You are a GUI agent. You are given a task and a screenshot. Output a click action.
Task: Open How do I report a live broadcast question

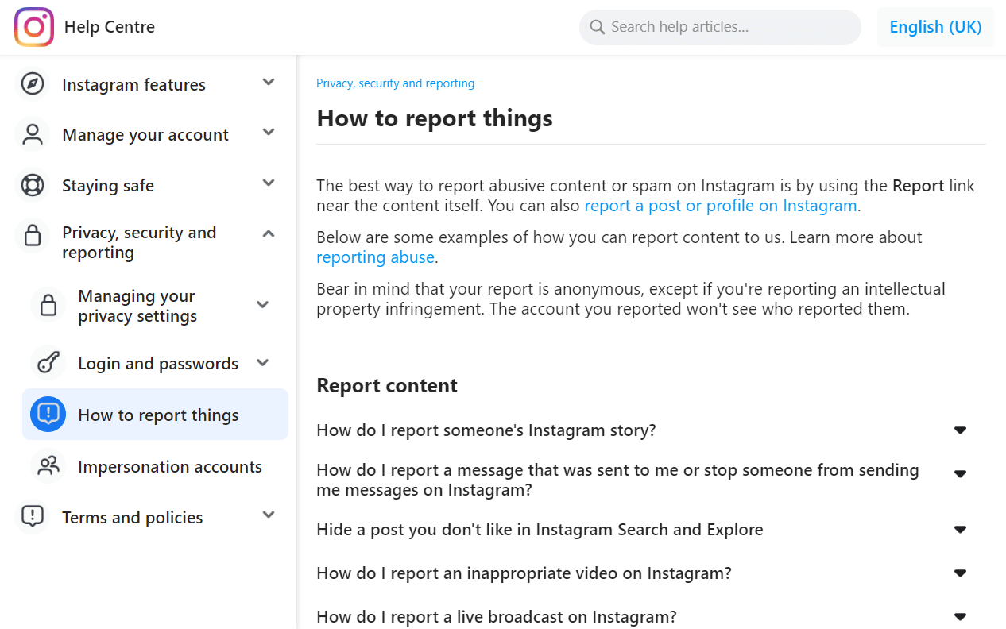tap(497, 617)
